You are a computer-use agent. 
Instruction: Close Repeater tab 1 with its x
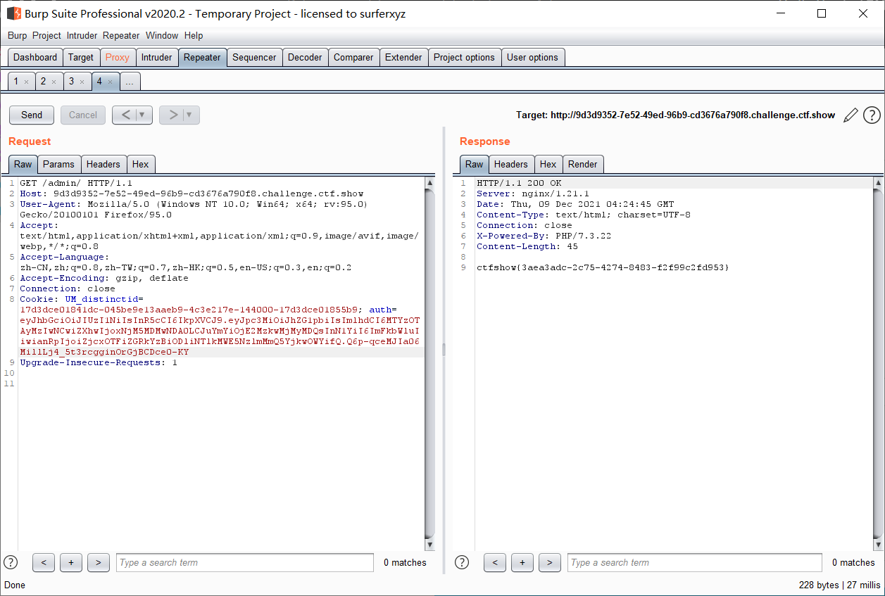coord(26,82)
